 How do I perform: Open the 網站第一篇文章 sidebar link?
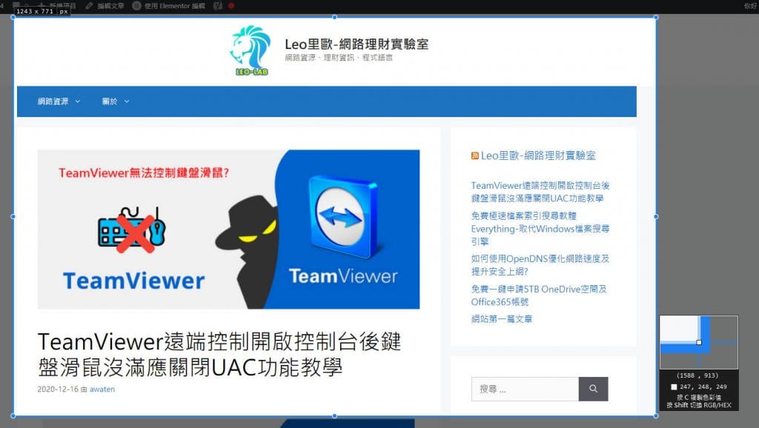click(502, 318)
